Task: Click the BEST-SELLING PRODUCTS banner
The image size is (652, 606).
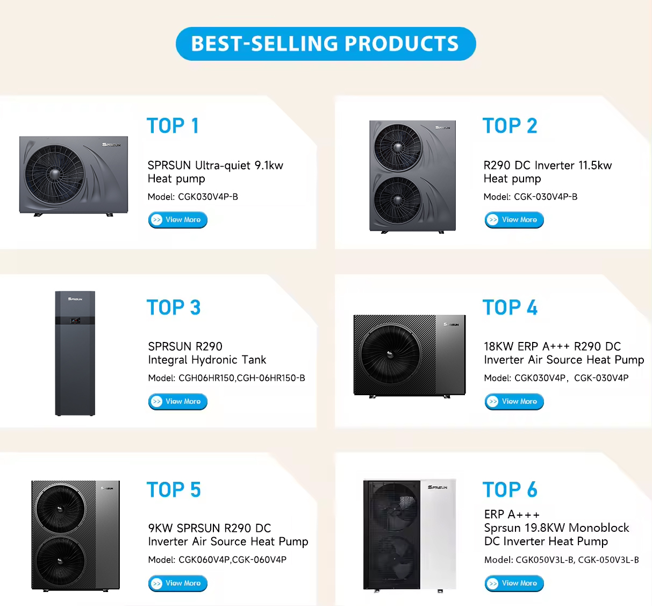Action: pyautogui.click(x=326, y=44)
